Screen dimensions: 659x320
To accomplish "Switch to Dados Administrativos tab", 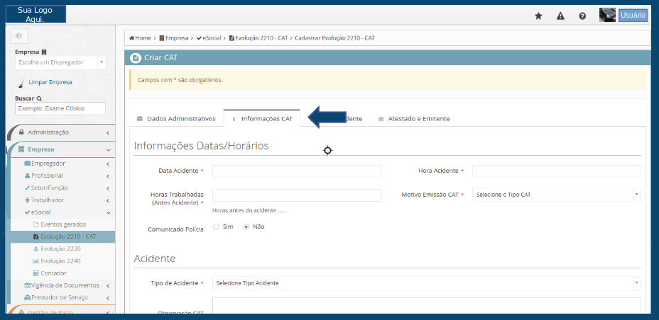I will (x=176, y=119).
